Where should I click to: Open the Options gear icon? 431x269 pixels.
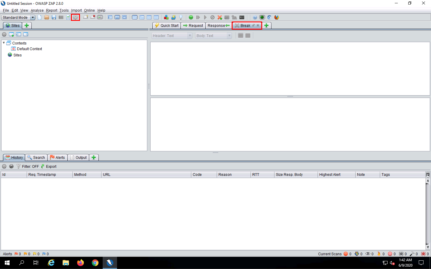75,17
